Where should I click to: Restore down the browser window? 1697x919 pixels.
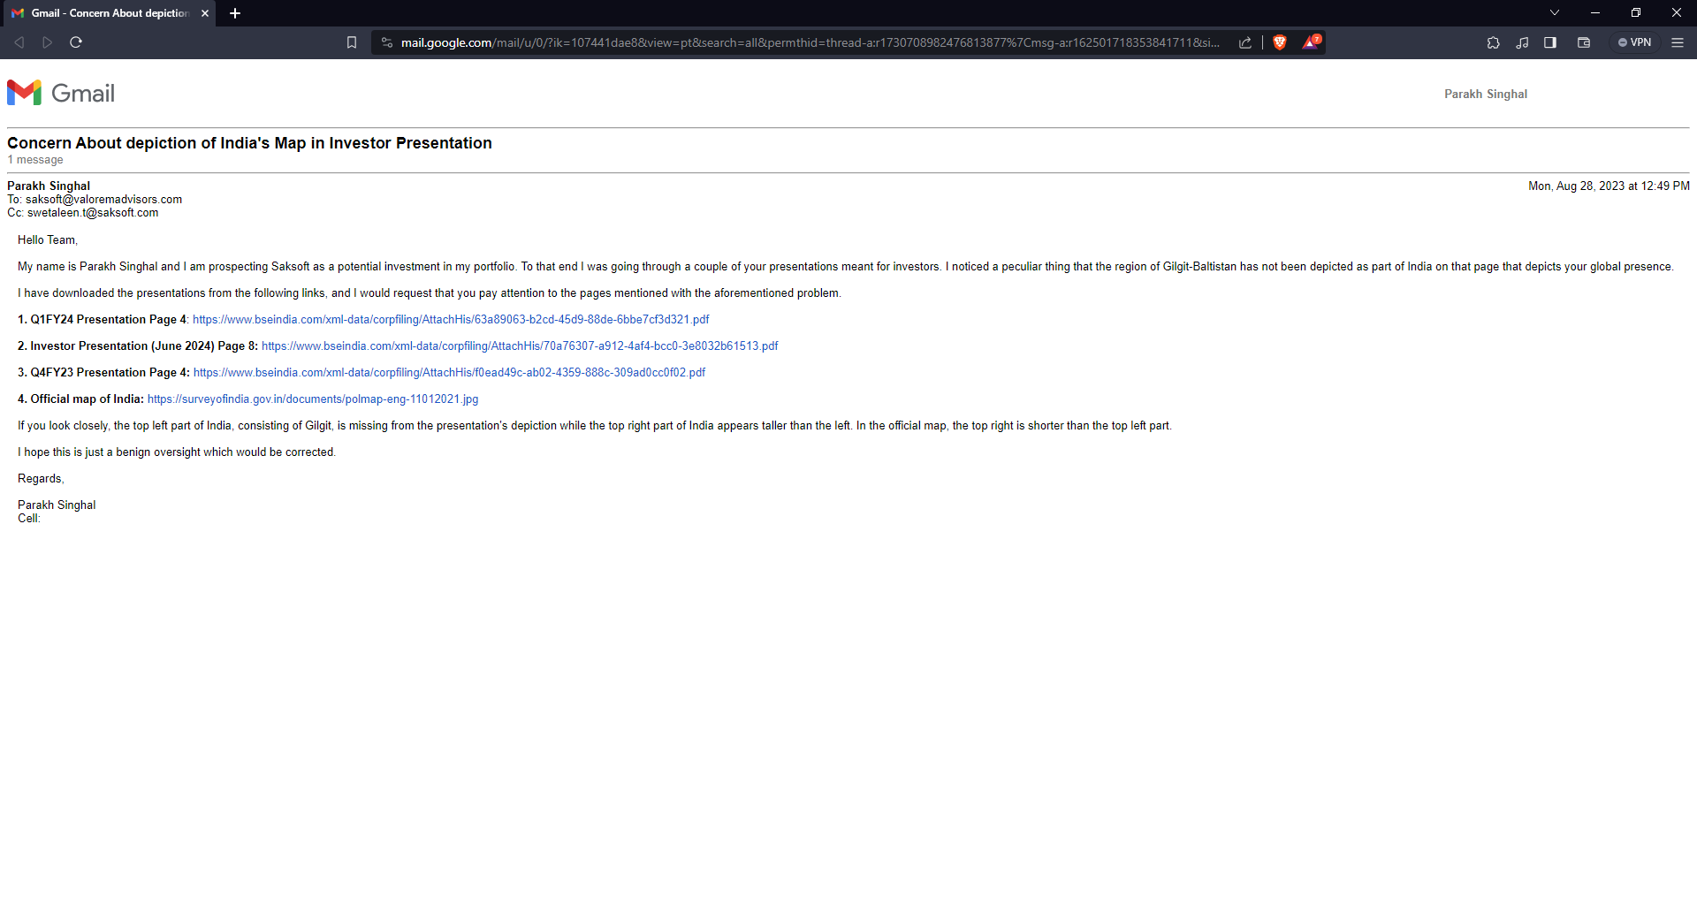pyautogui.click(x=1636, y=12)
